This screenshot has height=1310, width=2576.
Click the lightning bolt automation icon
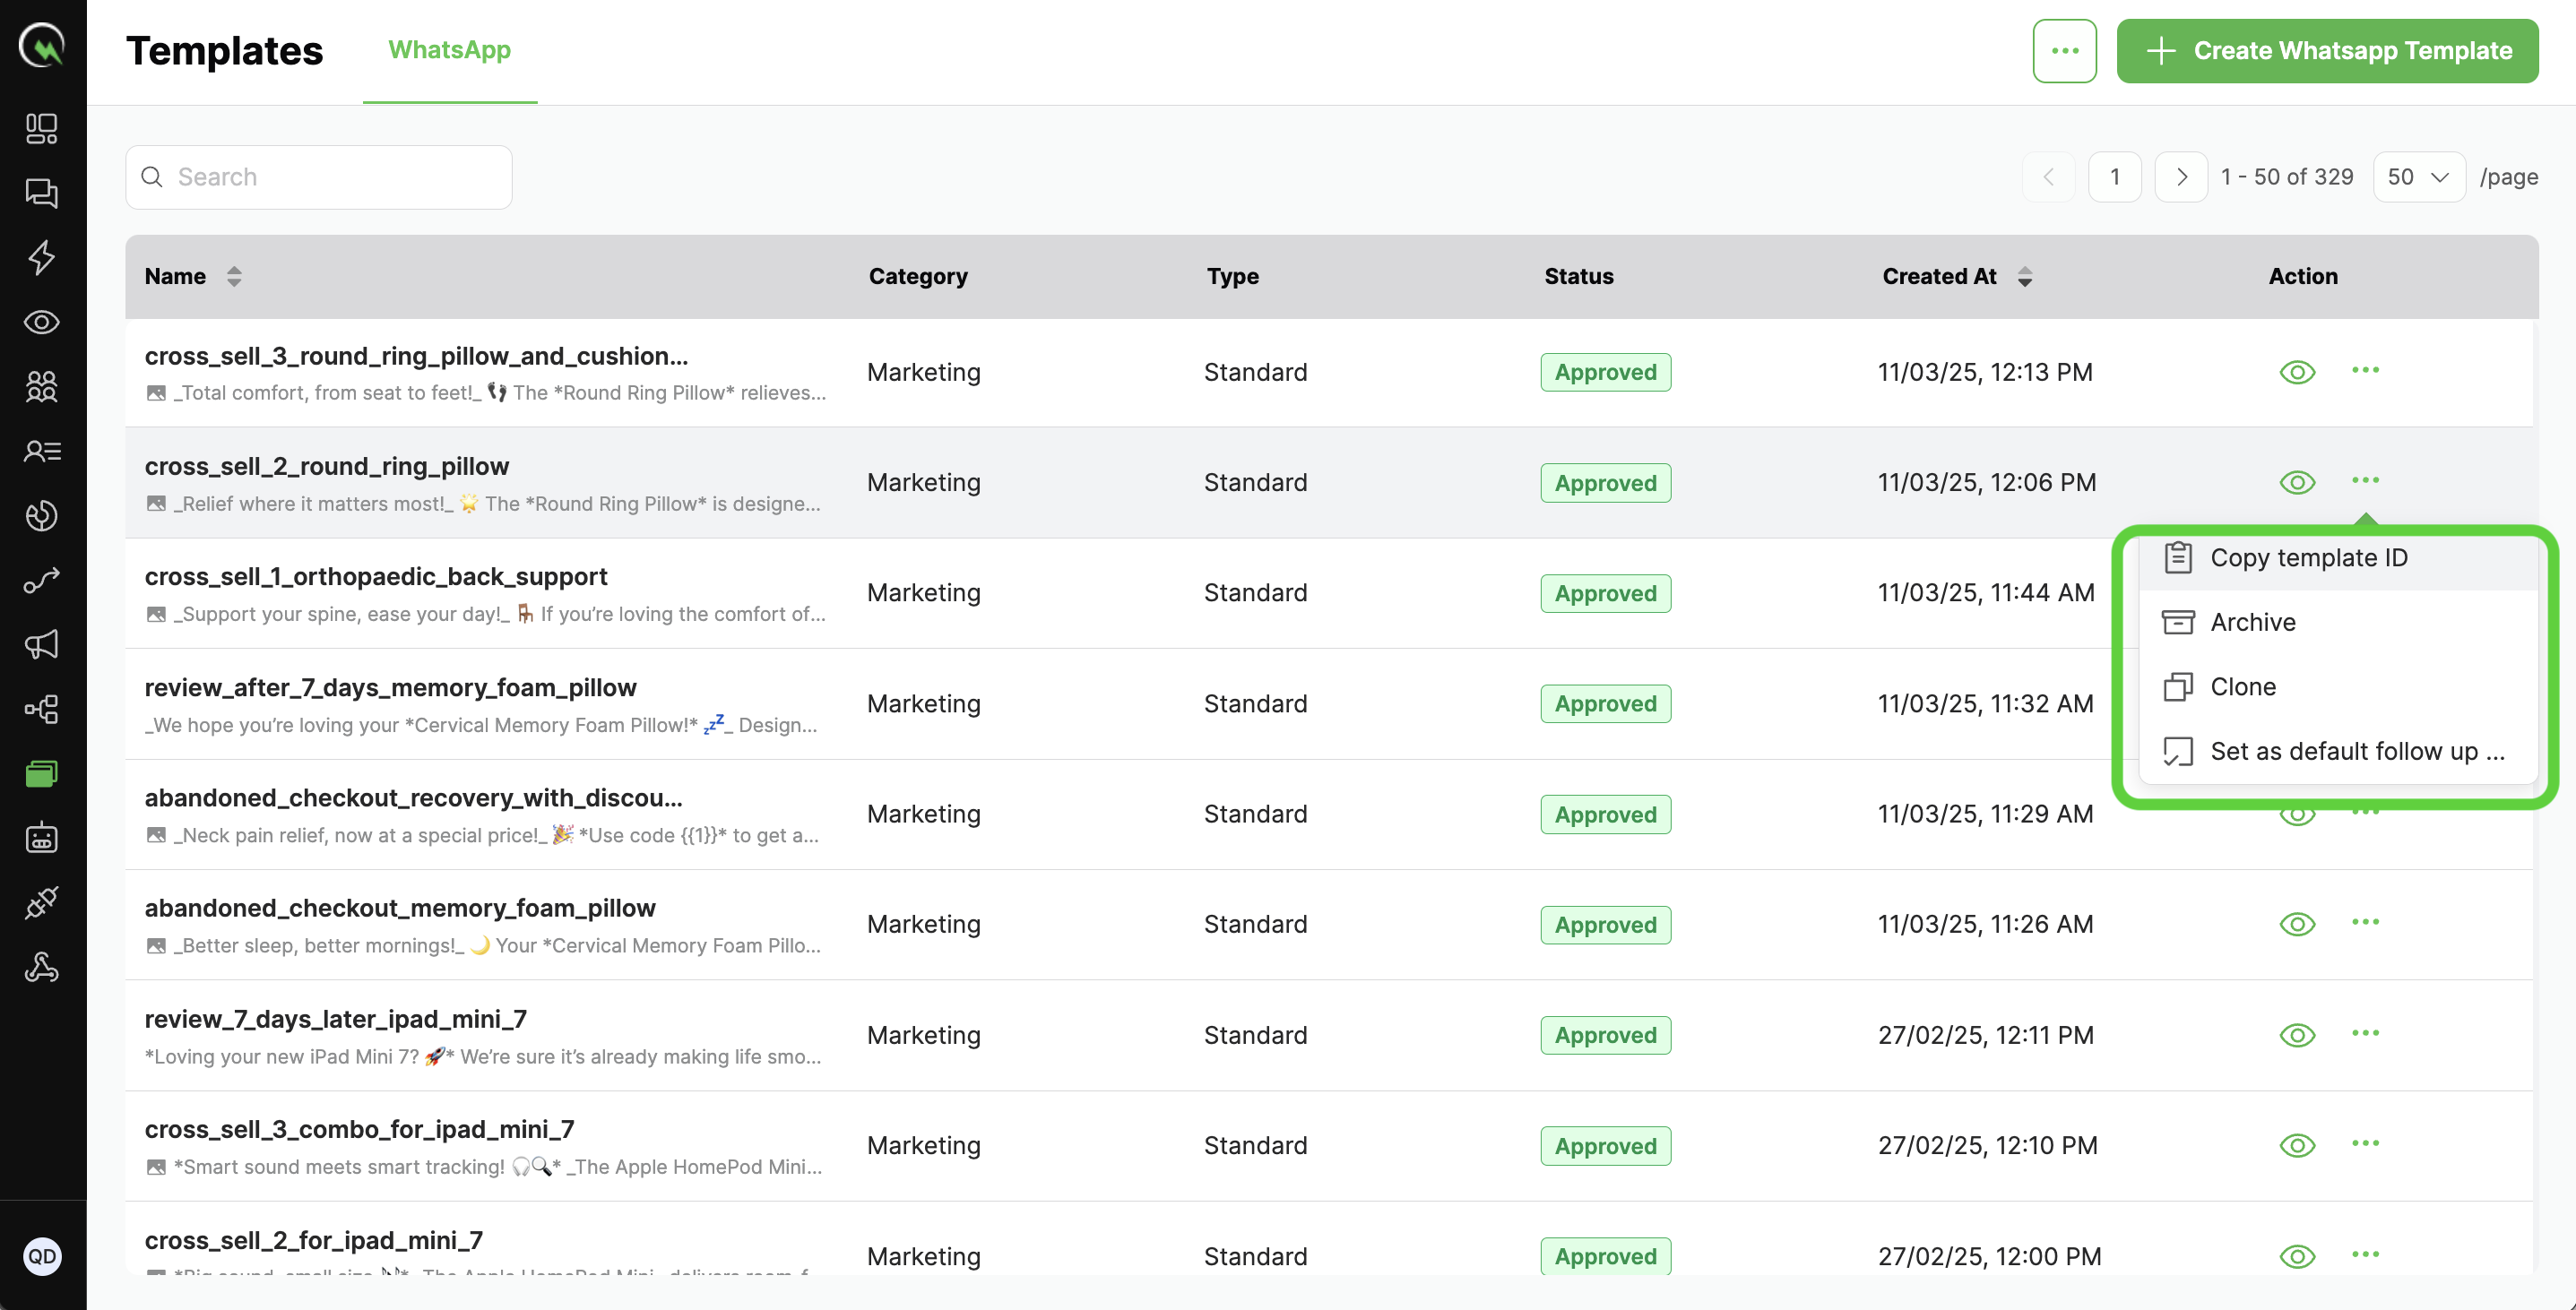coord(41,257)
